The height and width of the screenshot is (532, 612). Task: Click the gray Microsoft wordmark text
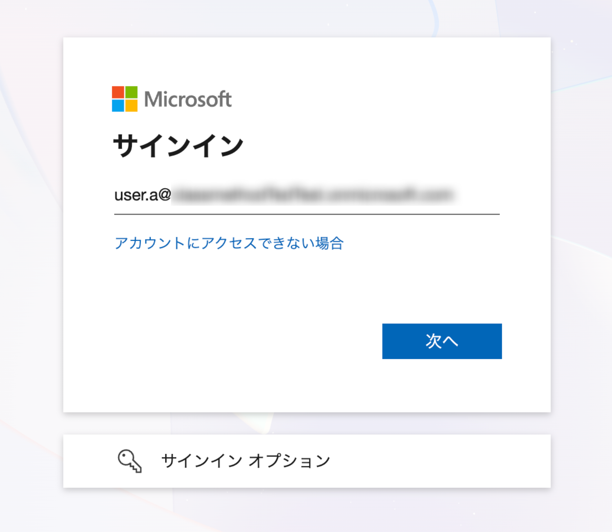(x=188, y=99)
